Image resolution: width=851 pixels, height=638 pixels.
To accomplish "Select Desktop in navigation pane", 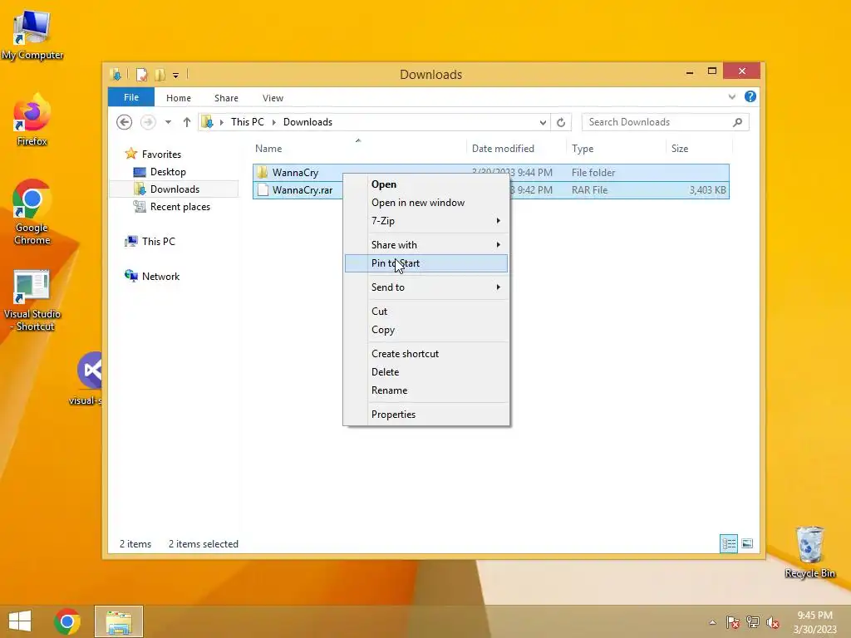I will click(x=168, y=172).
